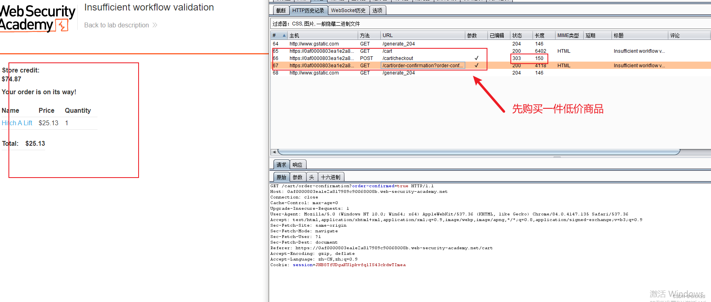The image size is (711, 302).
Task: Sort by the 已编辑 column header
Action: (499, 35)
